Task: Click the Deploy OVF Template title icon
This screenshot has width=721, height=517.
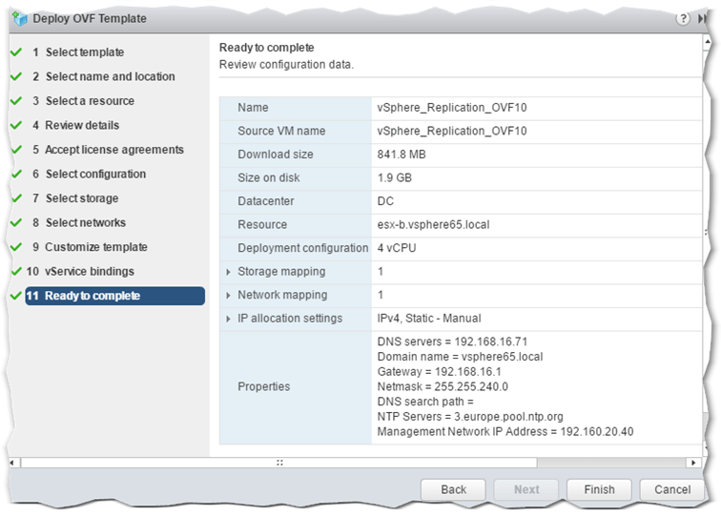Action: coord(20,18)
